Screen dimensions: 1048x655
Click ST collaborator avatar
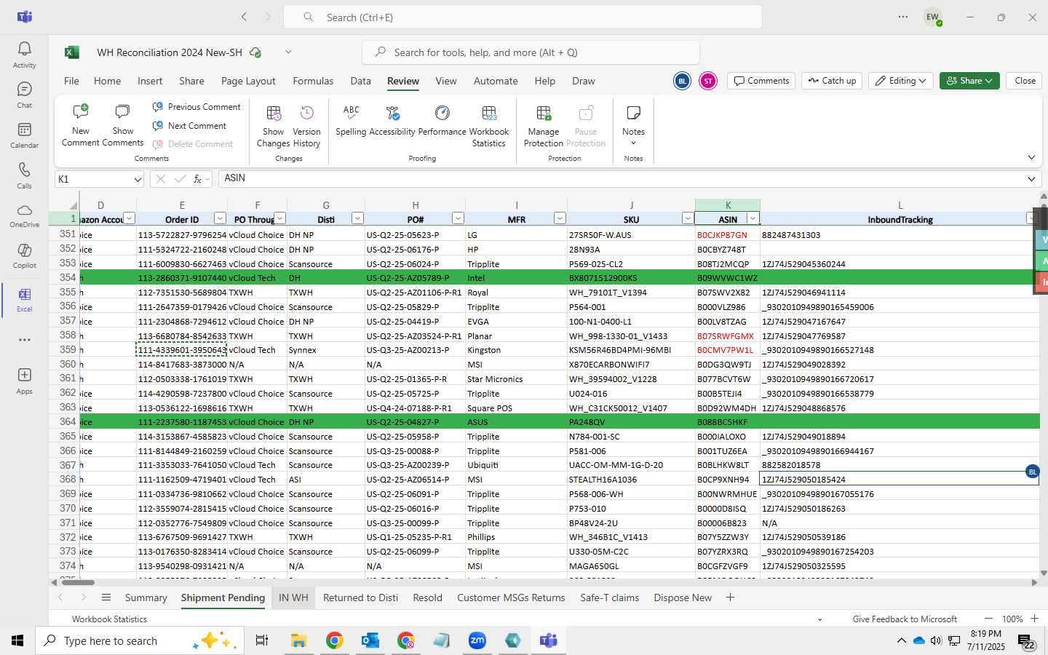click(708, 81)
